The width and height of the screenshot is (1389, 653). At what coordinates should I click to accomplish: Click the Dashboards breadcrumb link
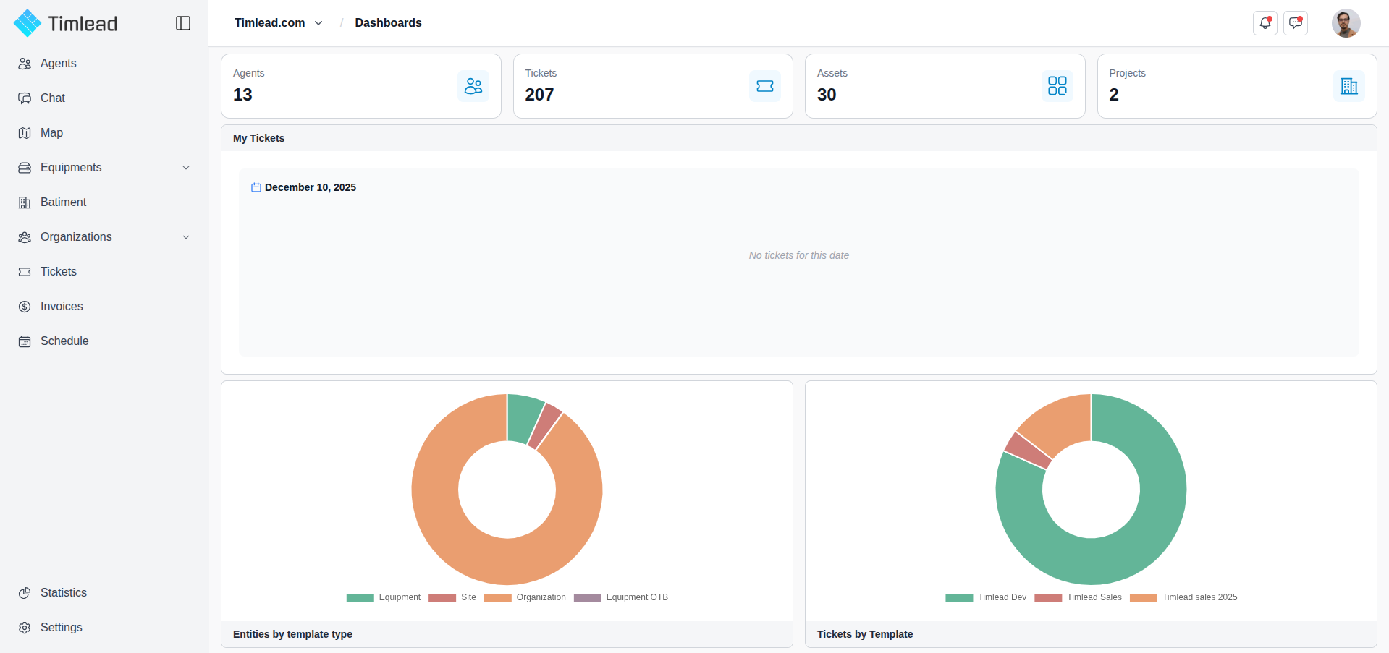pyautogui.click(x=388, y=23)
